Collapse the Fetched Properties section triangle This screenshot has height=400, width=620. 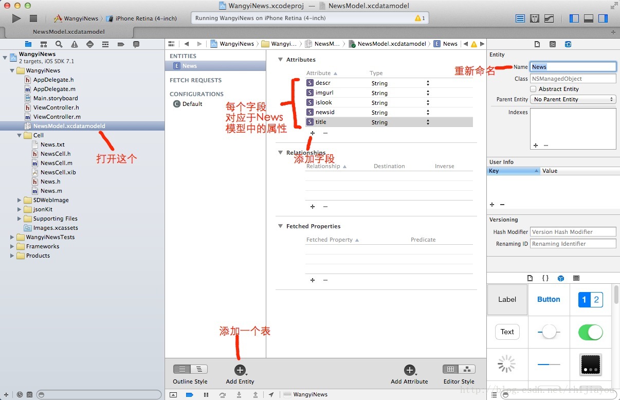281,226
